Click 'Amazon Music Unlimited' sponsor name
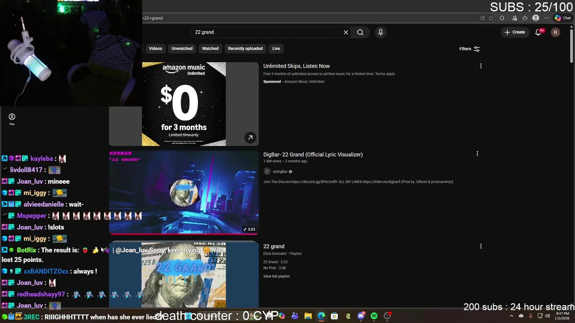This screenshot has width=575, height=323. (x=304, y=82)
